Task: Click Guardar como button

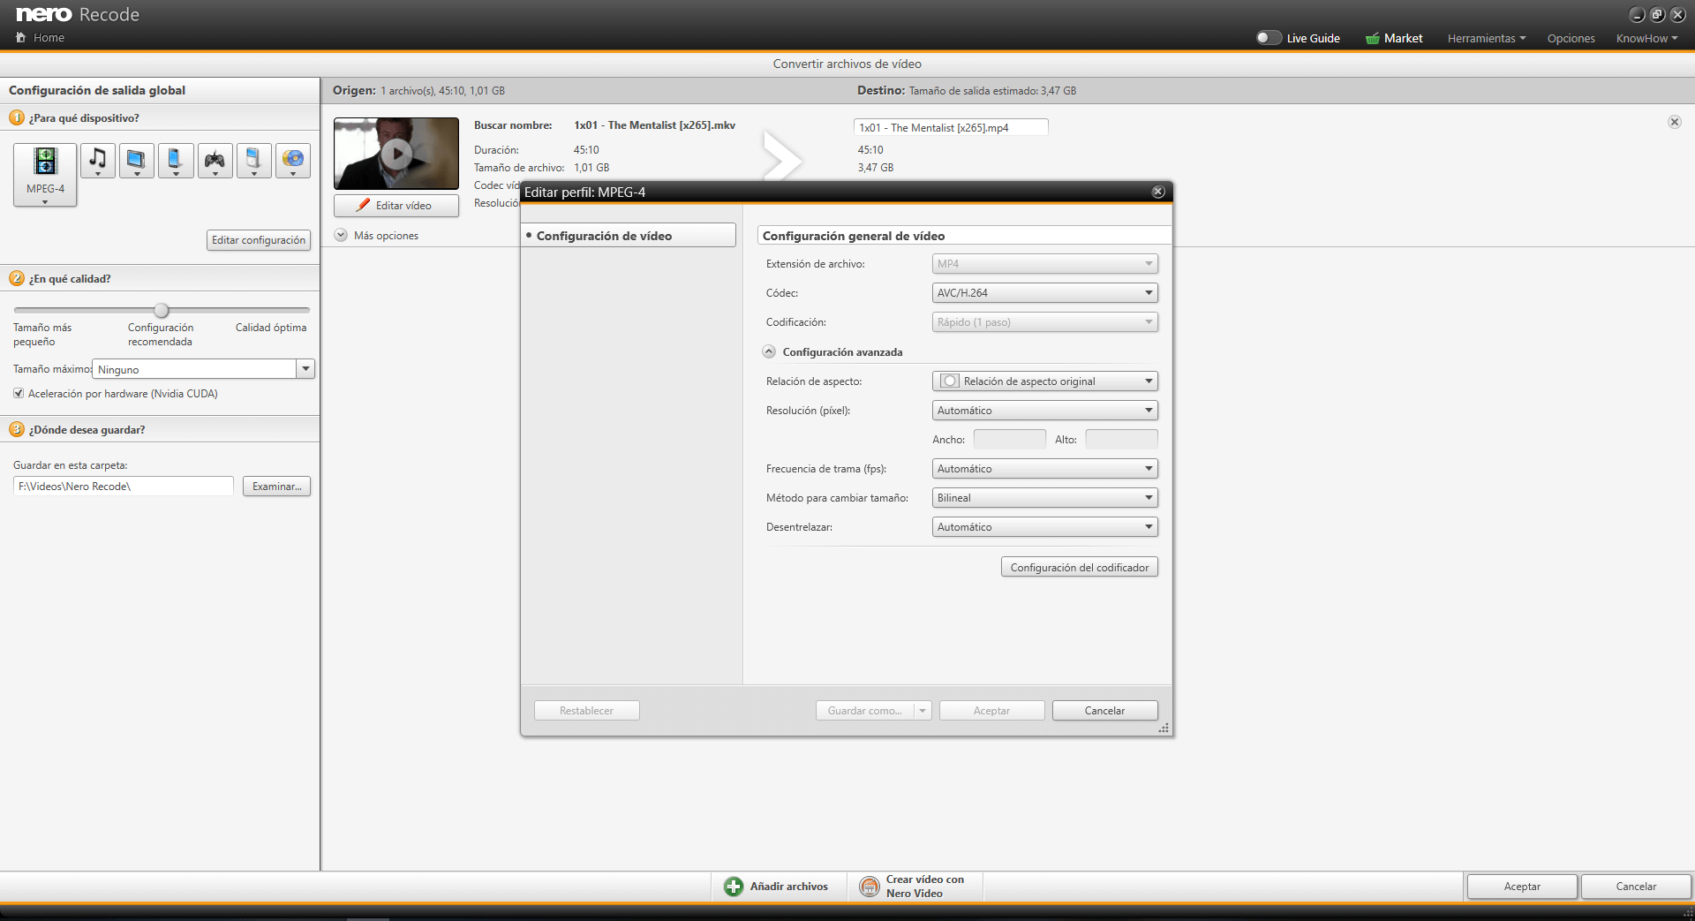Action: (x=865, y=711)
